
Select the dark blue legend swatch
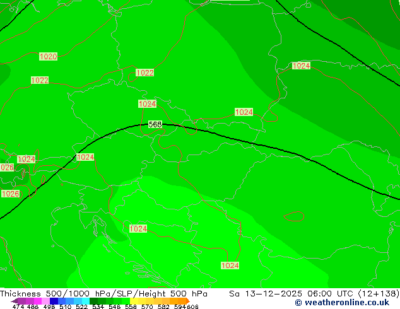[54, 301]
